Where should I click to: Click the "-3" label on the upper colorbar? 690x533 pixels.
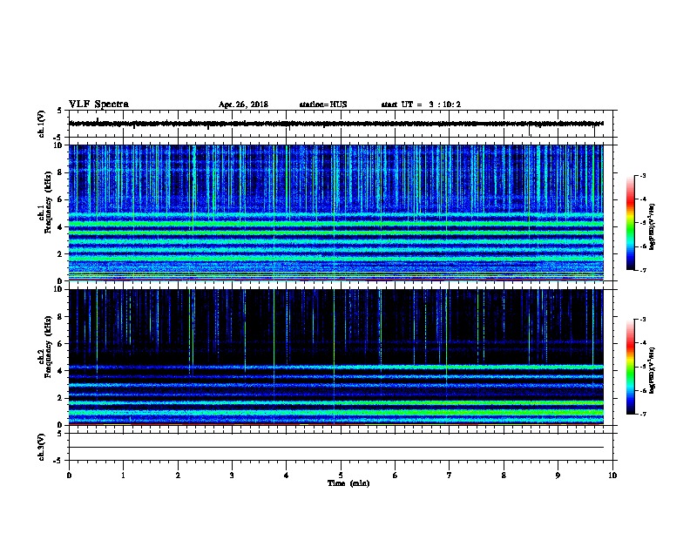point(642,175)
